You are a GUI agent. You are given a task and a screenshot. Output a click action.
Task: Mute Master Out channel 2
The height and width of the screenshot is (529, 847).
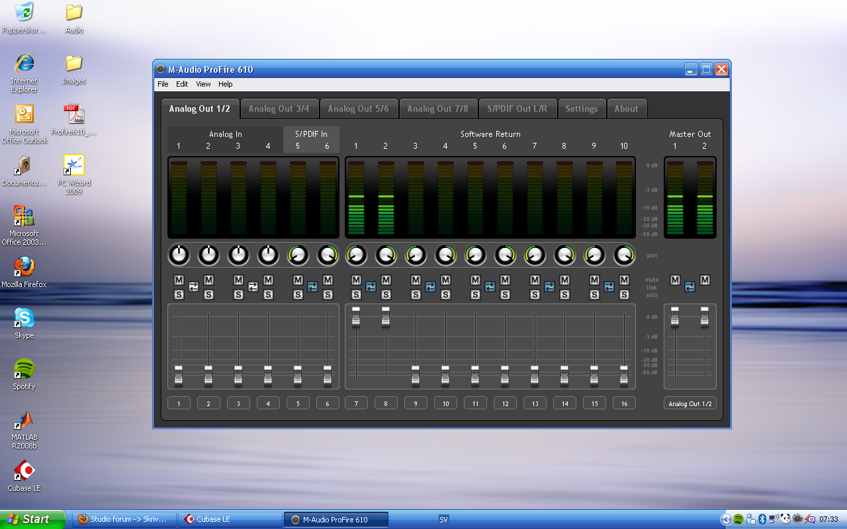pos(705,280)
